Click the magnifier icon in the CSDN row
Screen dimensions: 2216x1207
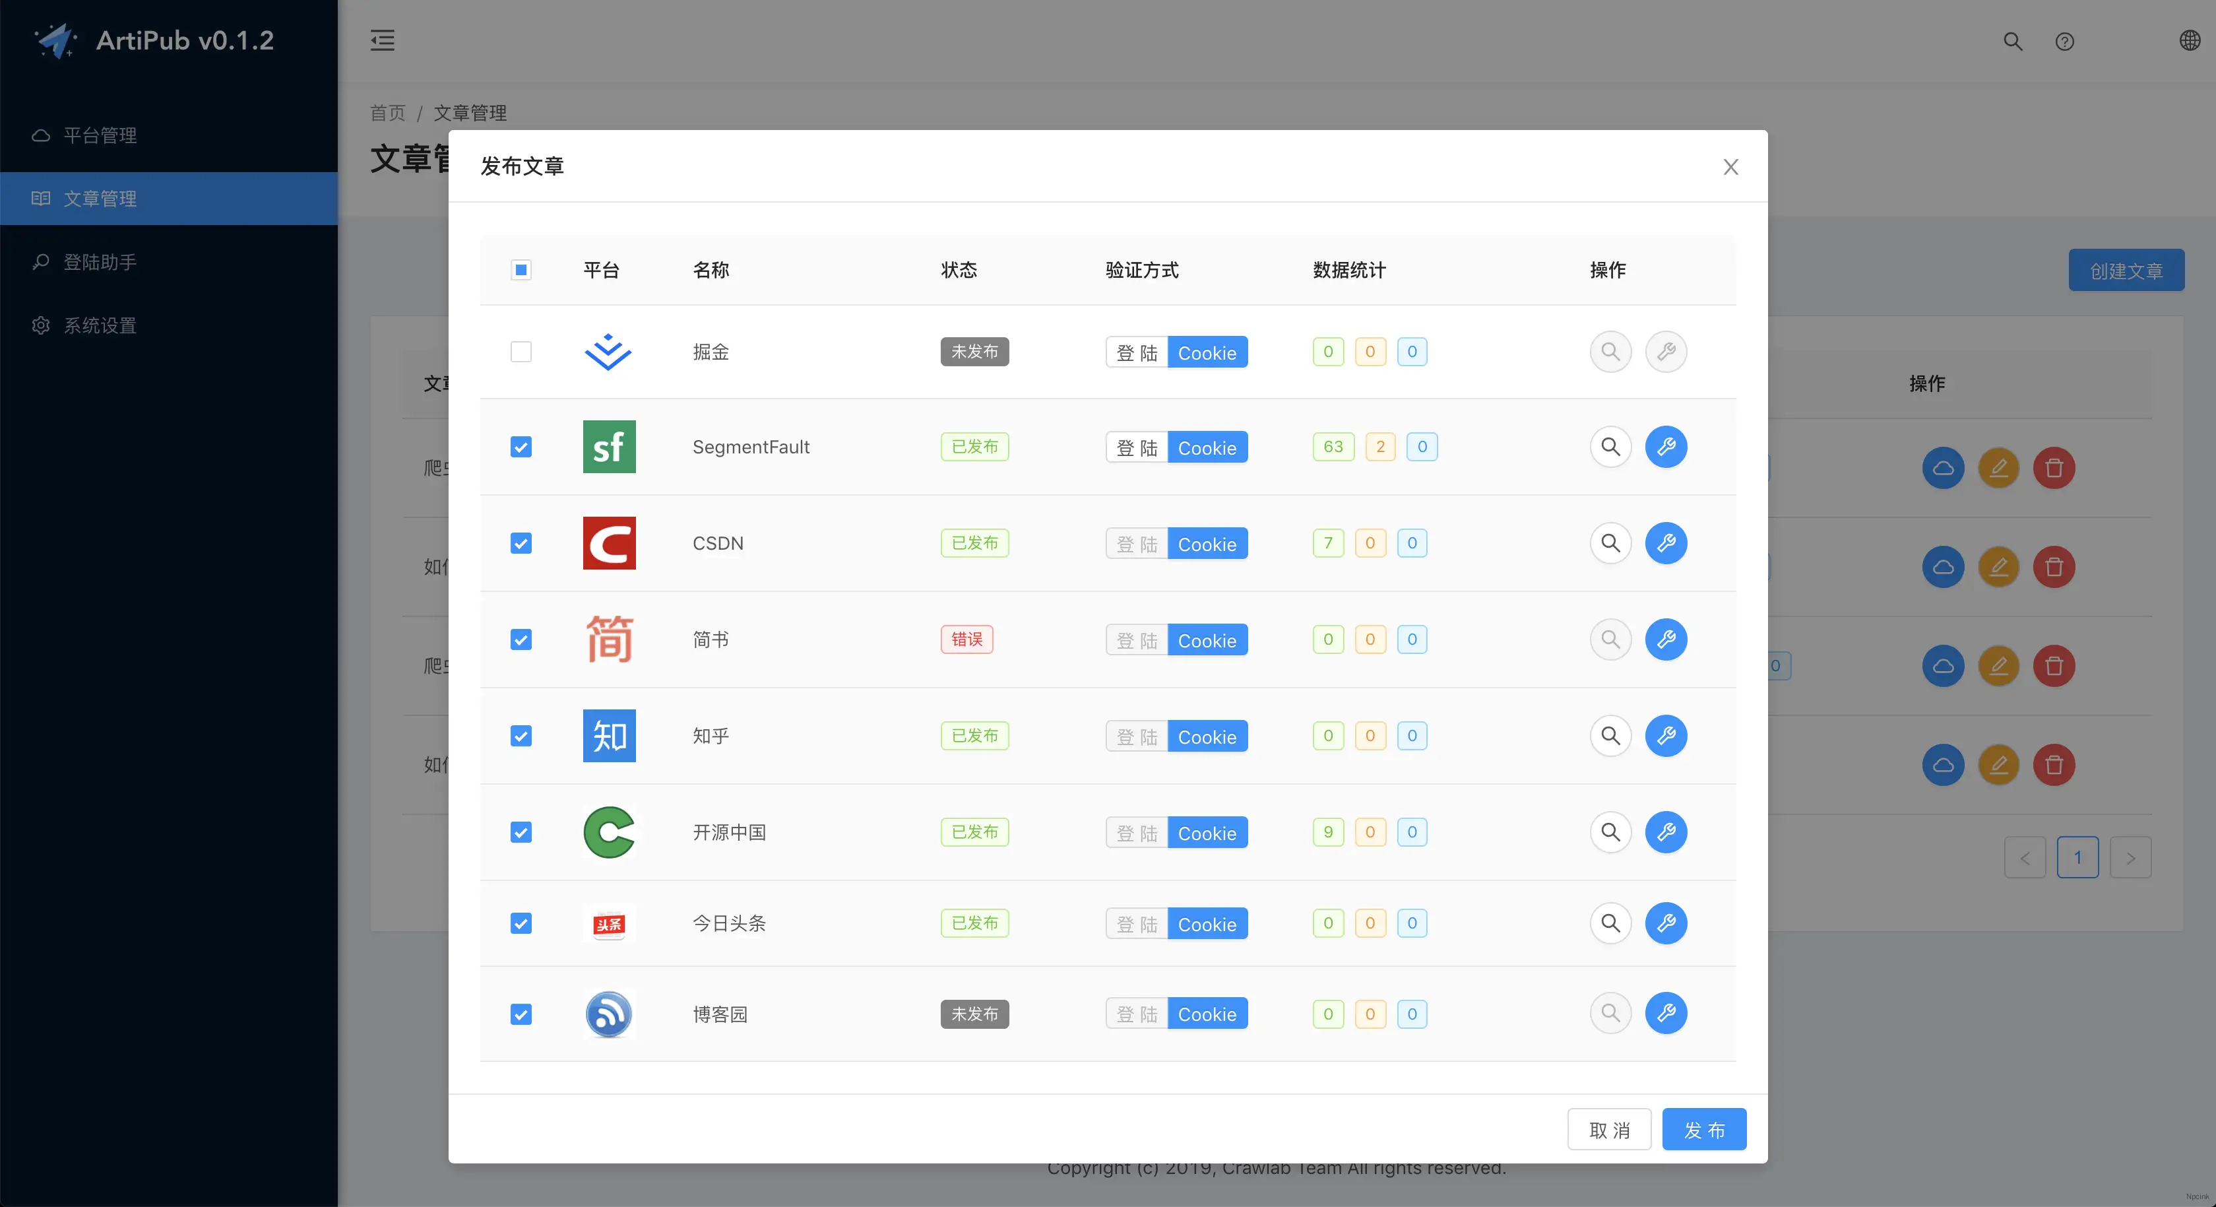pyautogui.click(x=1610, y=543)
